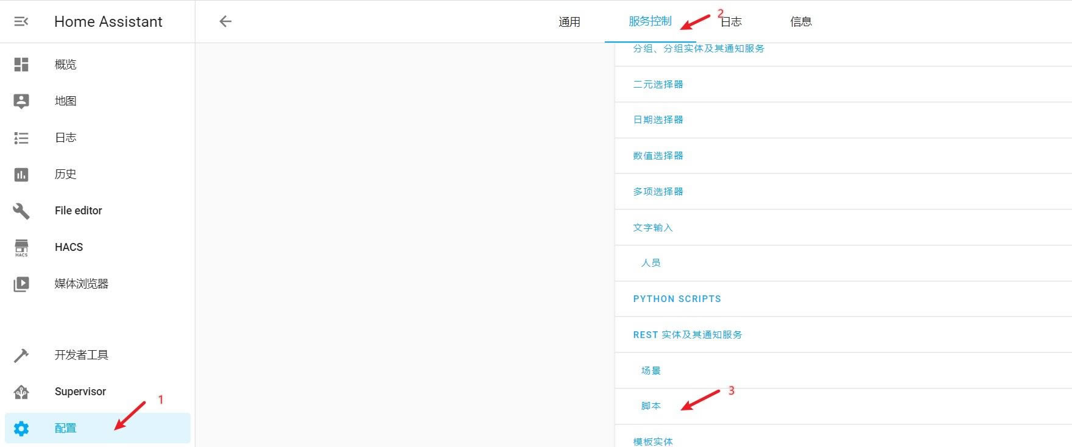Reload 场景
The width and height of the screenshot is (1072, 447).
[x=651, y=371]
